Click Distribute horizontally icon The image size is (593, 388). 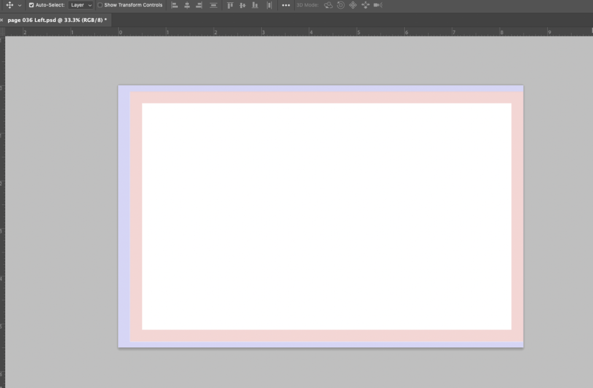pyautogui.click(x=269, y=5)
